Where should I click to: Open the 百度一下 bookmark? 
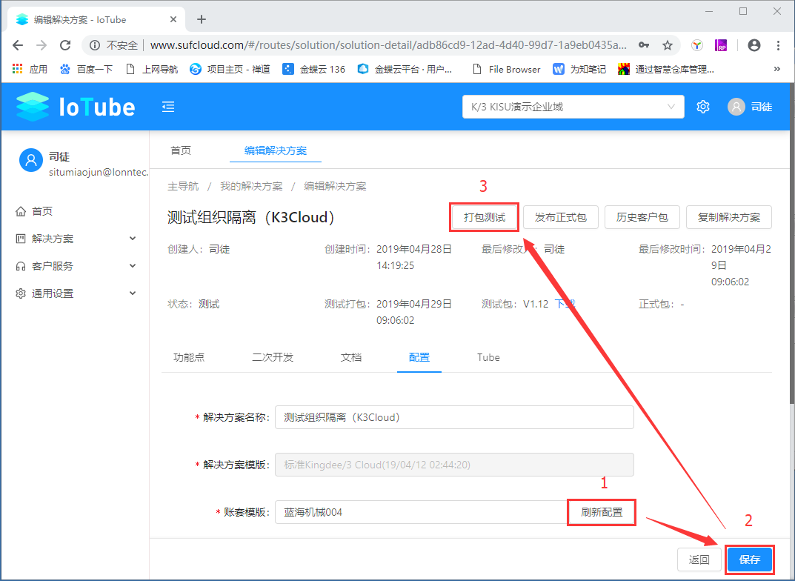point(86,69)
